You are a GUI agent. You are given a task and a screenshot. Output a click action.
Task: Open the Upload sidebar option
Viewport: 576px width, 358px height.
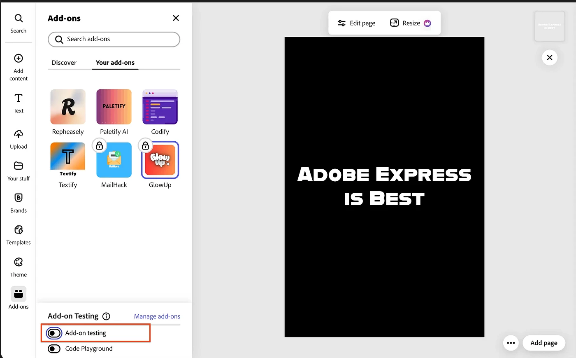[19, 139]
